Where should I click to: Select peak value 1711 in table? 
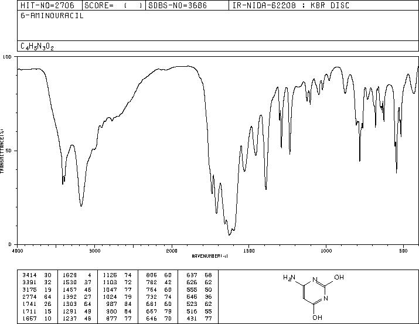(x=29, y=312)
